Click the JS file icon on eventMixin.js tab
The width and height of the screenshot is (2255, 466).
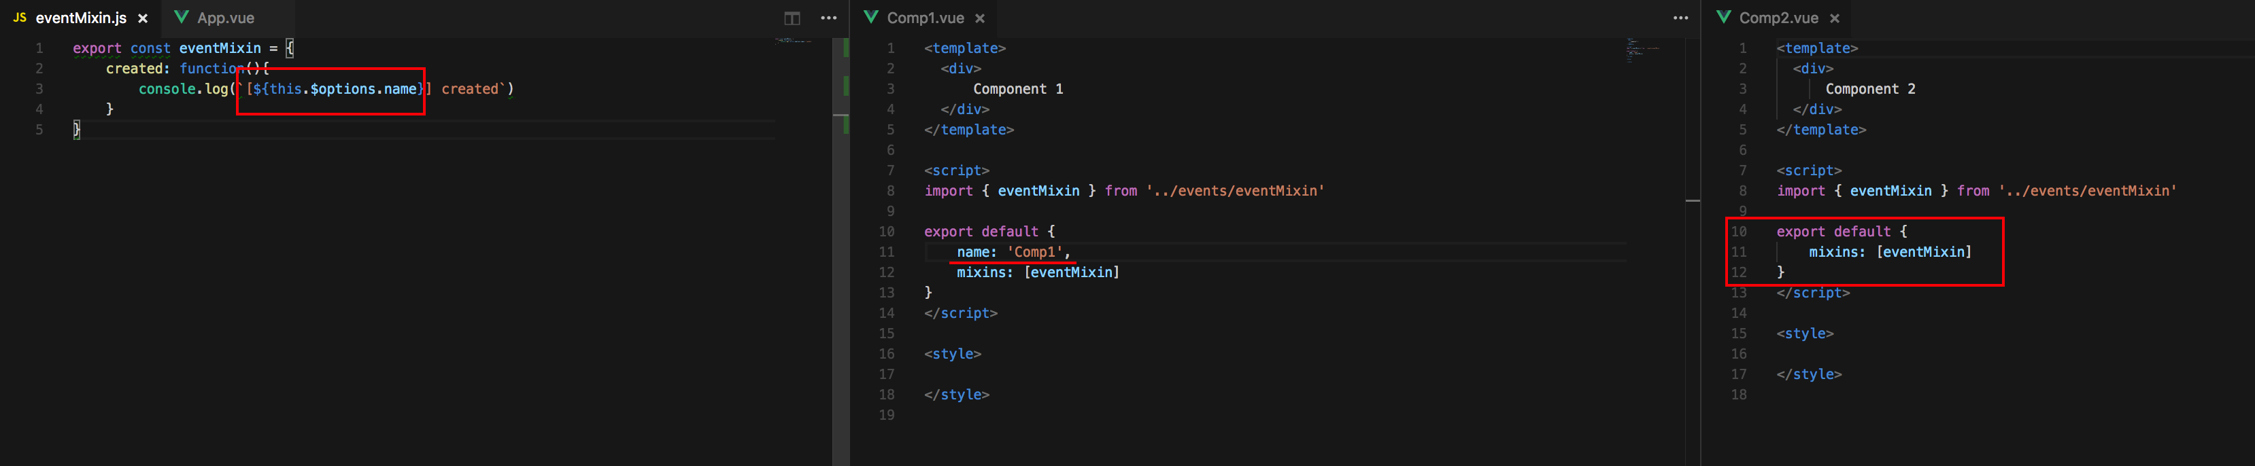[x=19, y=18]
